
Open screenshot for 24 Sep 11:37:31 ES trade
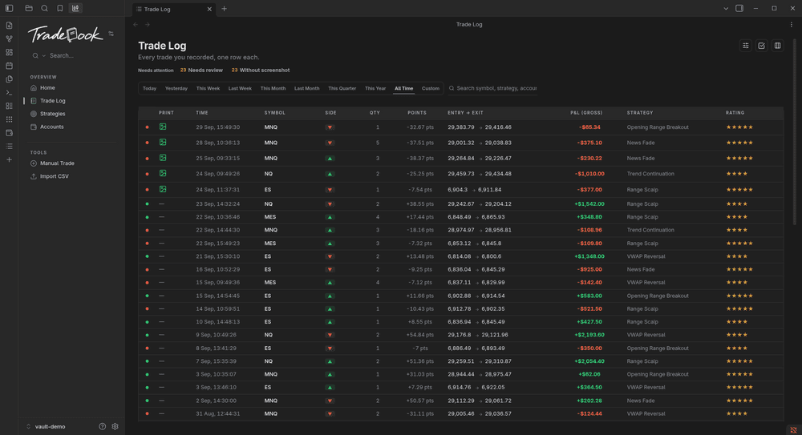tap(163, 189)
